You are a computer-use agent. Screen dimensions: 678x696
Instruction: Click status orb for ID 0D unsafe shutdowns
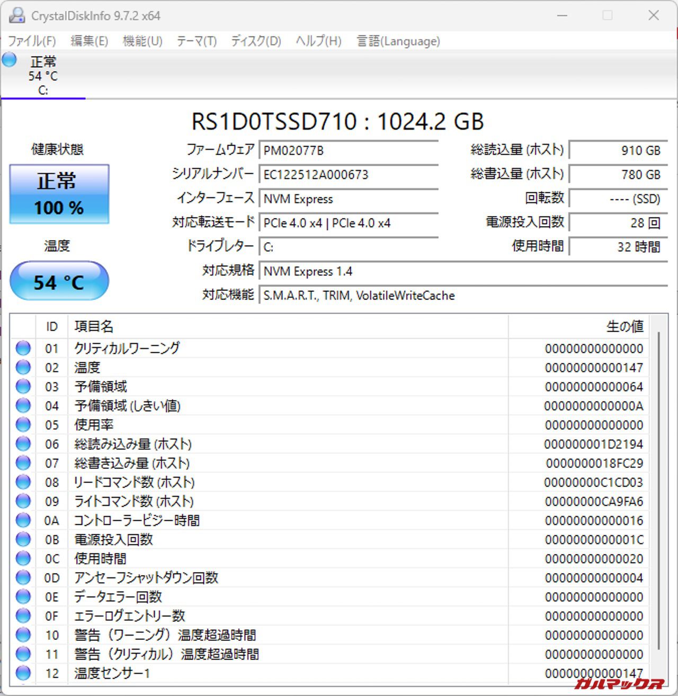[23, 577]
